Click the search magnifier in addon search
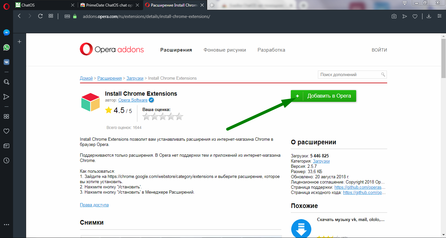Screen dimensions: 446x238 pyautogui.click(x=383, y=75)
